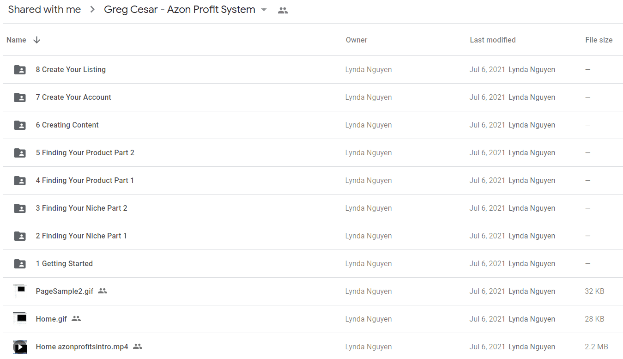The image size is (623, 359).
Task: Select 5 Finding Your Product Part 2 name
Action: tap(85, 152)
